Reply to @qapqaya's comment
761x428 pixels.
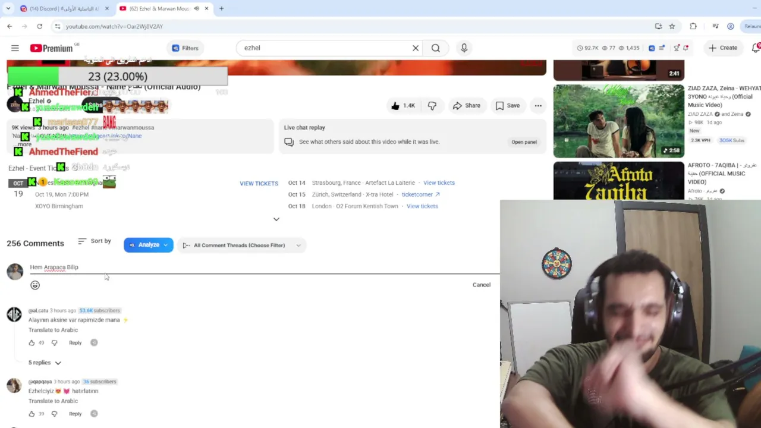[x=75, y=414]
